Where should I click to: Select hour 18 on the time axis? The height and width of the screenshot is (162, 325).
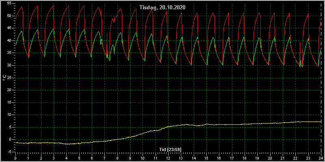click(x=245, y=158)
